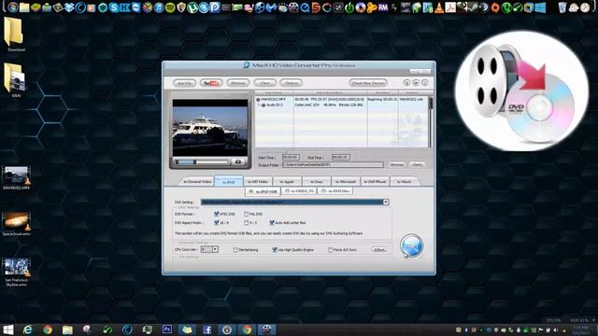Switch to the to Music tab
Viewport: 598px width, 336px height.
404,182
